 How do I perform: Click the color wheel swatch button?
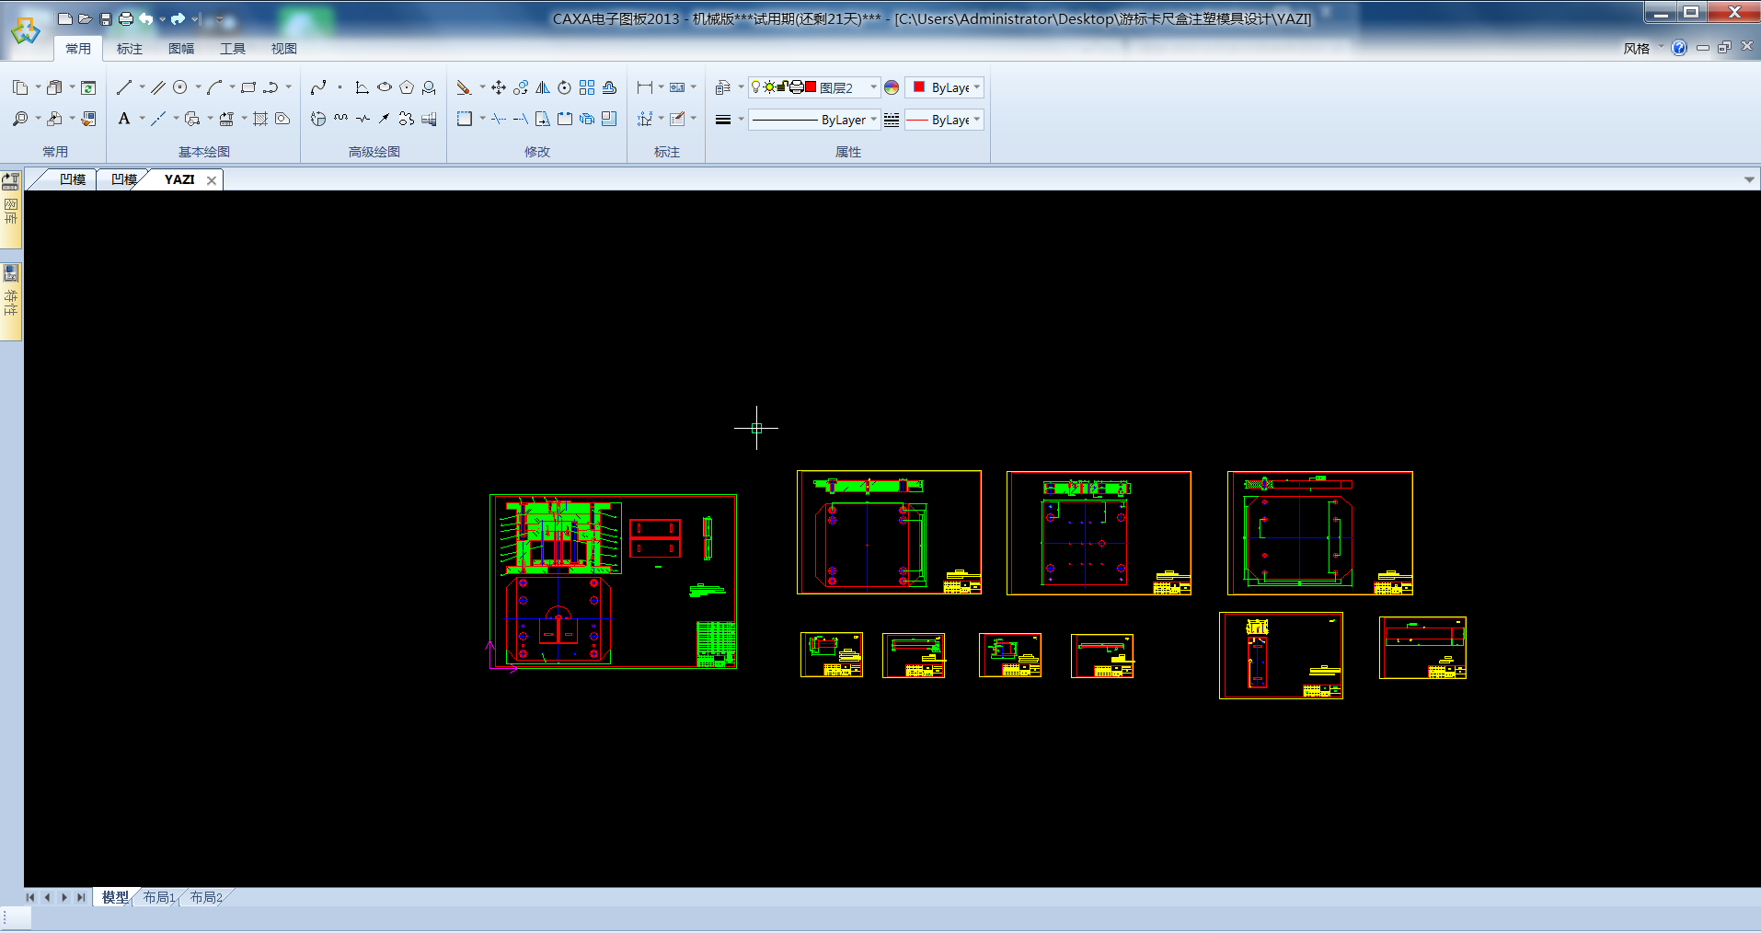click(x=892, y=87)
